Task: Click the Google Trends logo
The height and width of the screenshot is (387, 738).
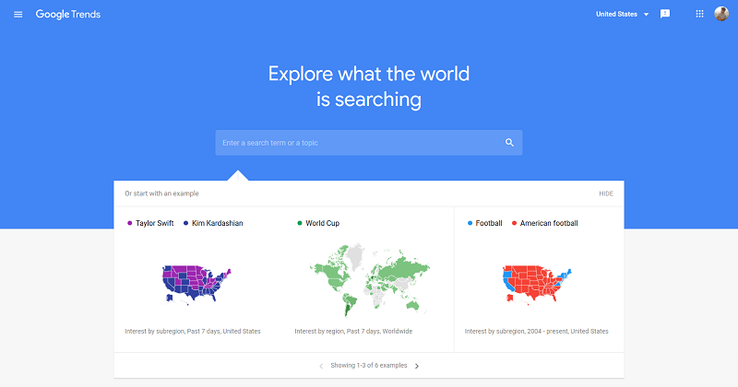Action: (68, 15)
